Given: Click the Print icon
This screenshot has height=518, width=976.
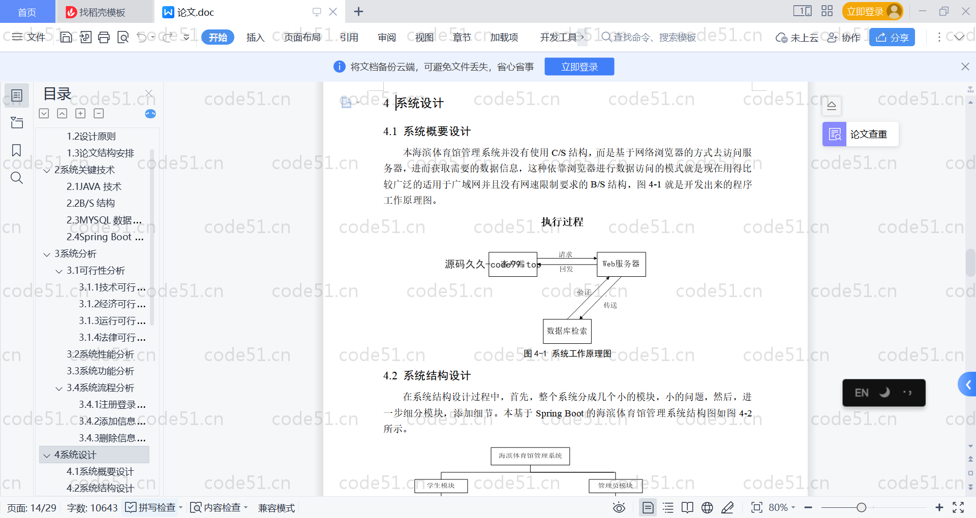Looking at the screenshot, I should point(104,37).
